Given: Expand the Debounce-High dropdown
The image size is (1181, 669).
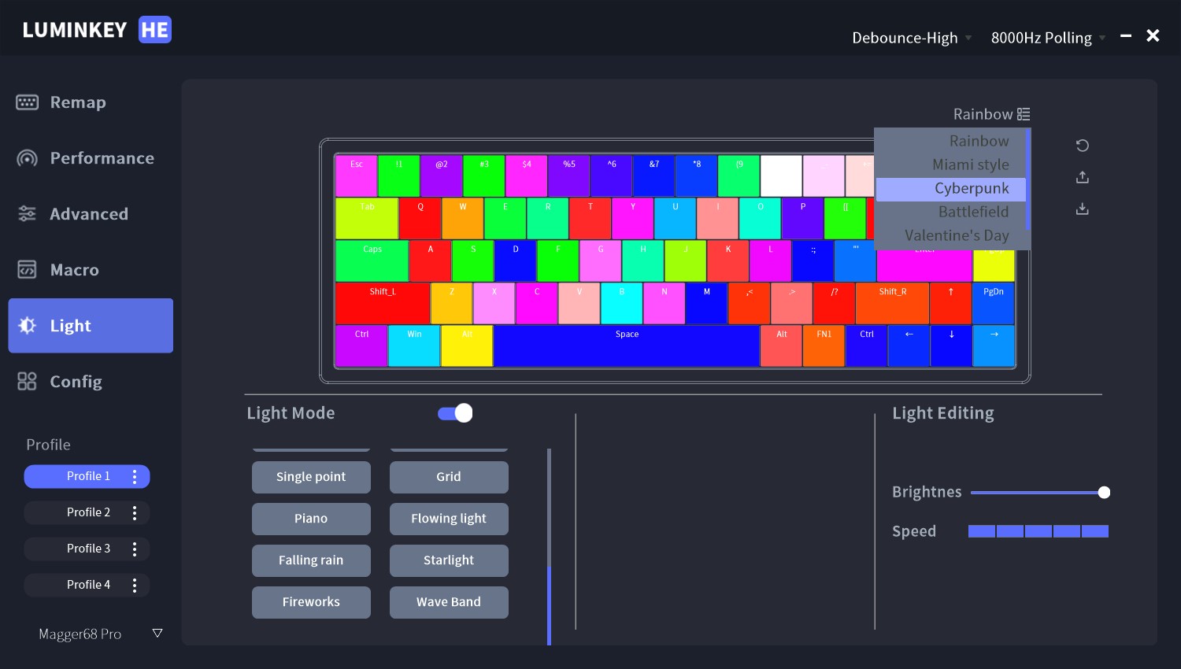Looking at the screenshot, I should (x=912, y=38).
